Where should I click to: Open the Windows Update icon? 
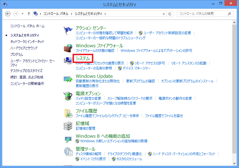click(68, 79)
